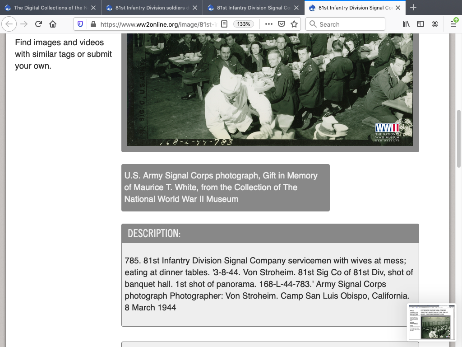Reset the 133% zoom level badge
This screenshot has width=462, height=347.
pos(244,24)
